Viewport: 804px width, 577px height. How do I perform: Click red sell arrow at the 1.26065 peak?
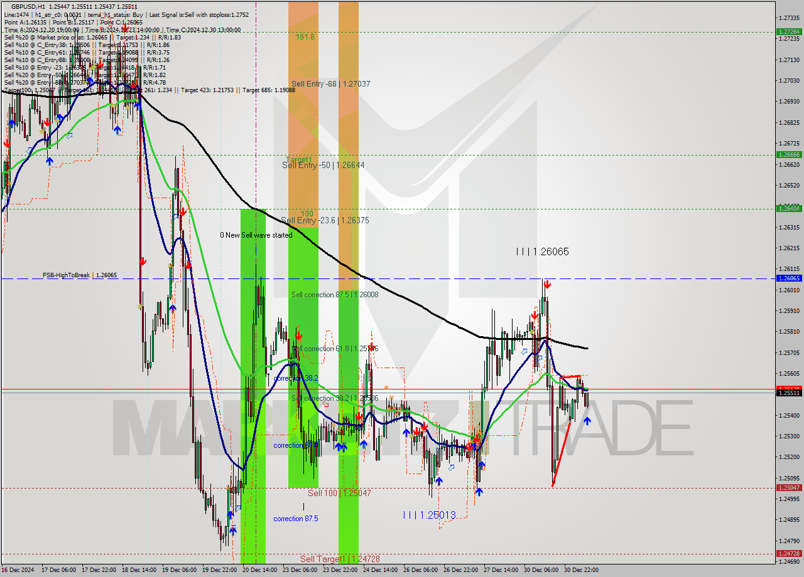(548, 284)
